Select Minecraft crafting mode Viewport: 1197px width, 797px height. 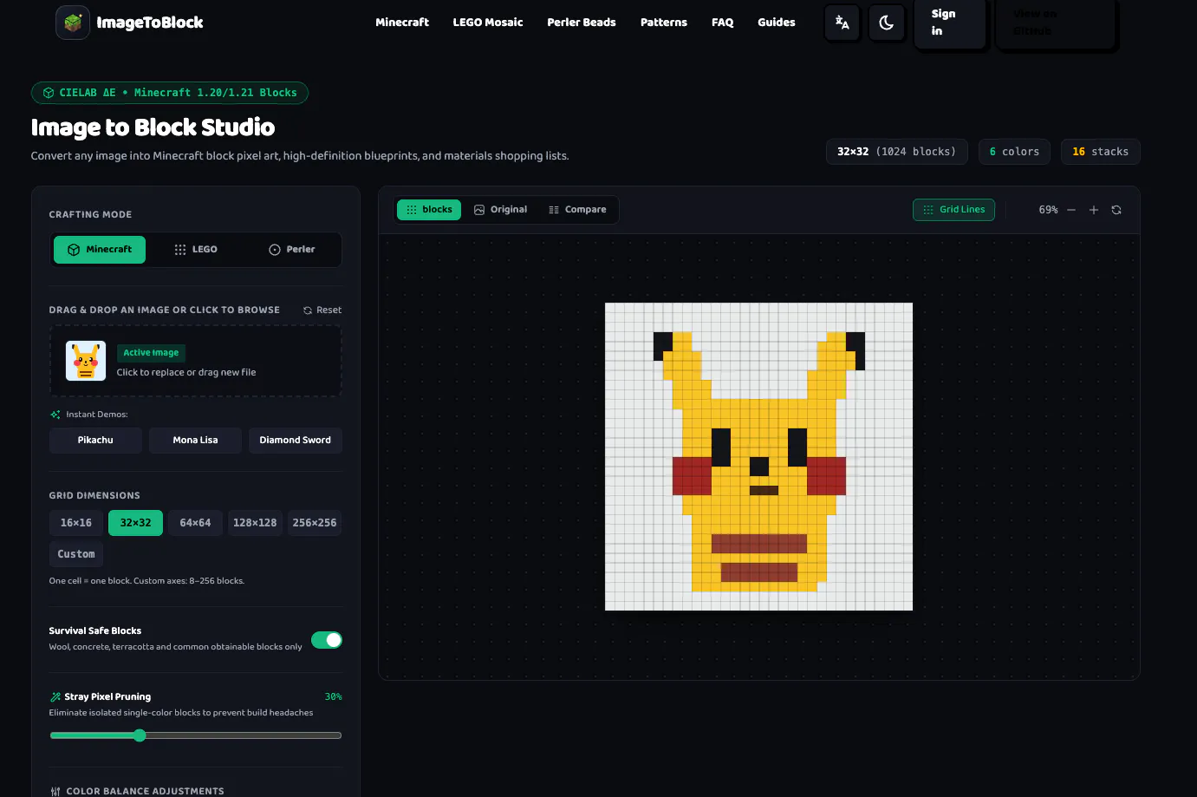[x=100, y=250]
